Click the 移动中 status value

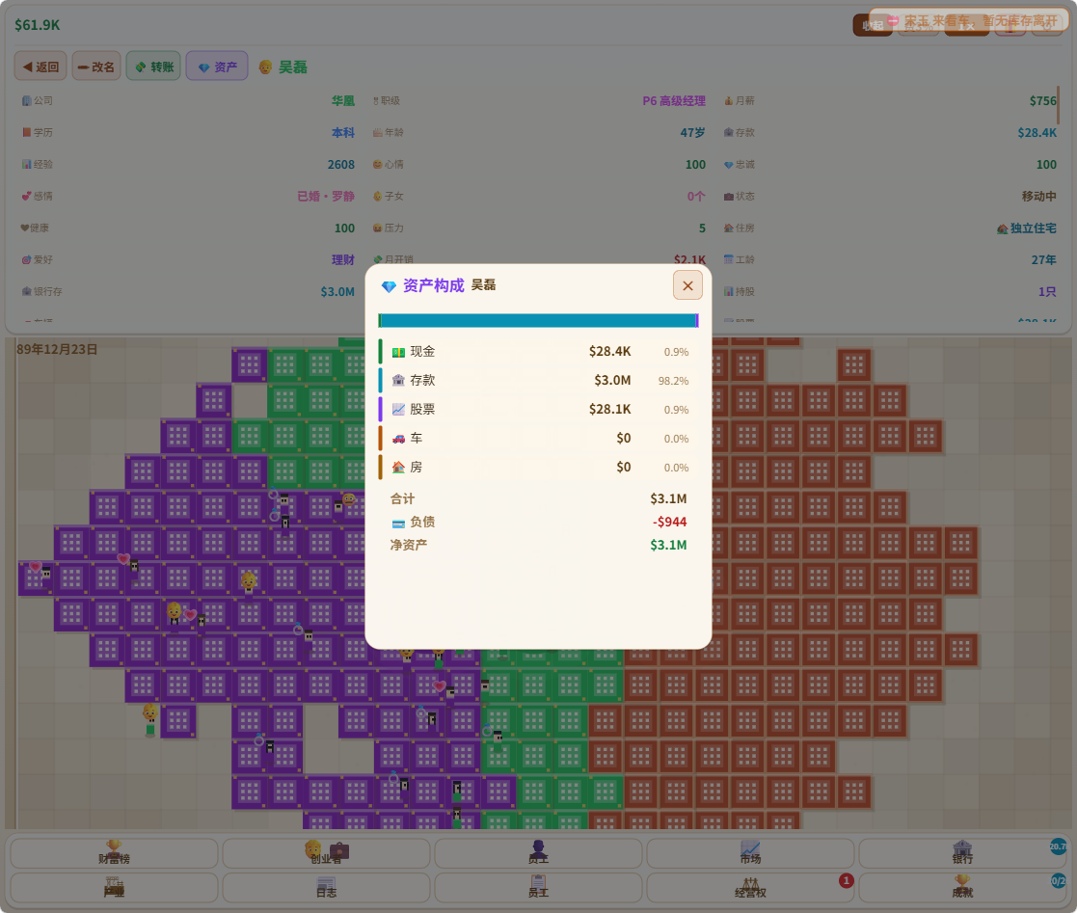1039,197
